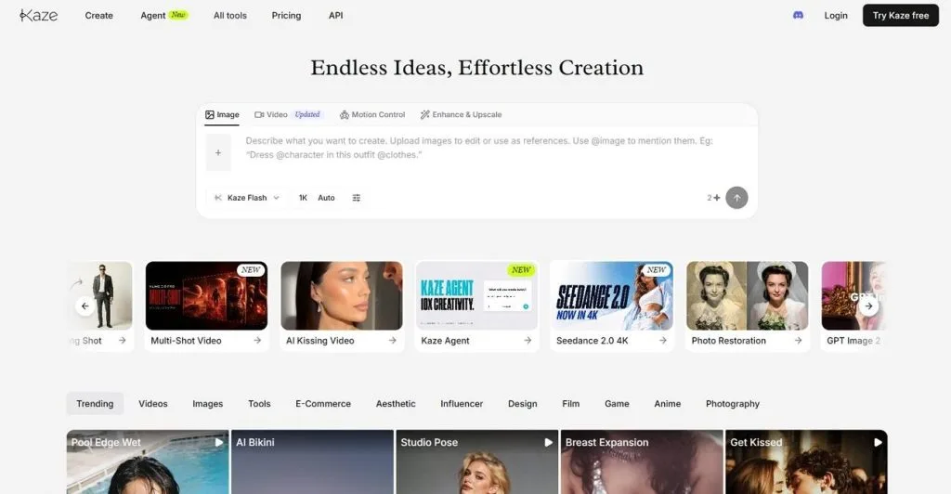This screenshot has height=494, width=951.
Task: Open the Photo Restoration thumbnail
Action: 748,296
